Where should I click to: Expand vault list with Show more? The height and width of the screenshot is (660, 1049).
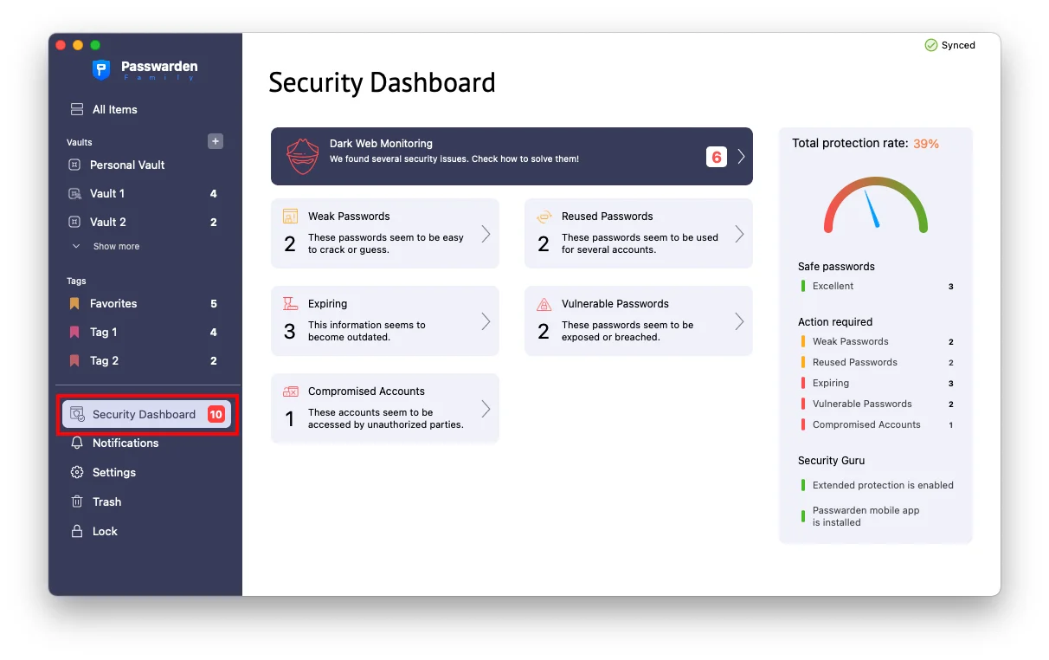click(x=116, y=246)
